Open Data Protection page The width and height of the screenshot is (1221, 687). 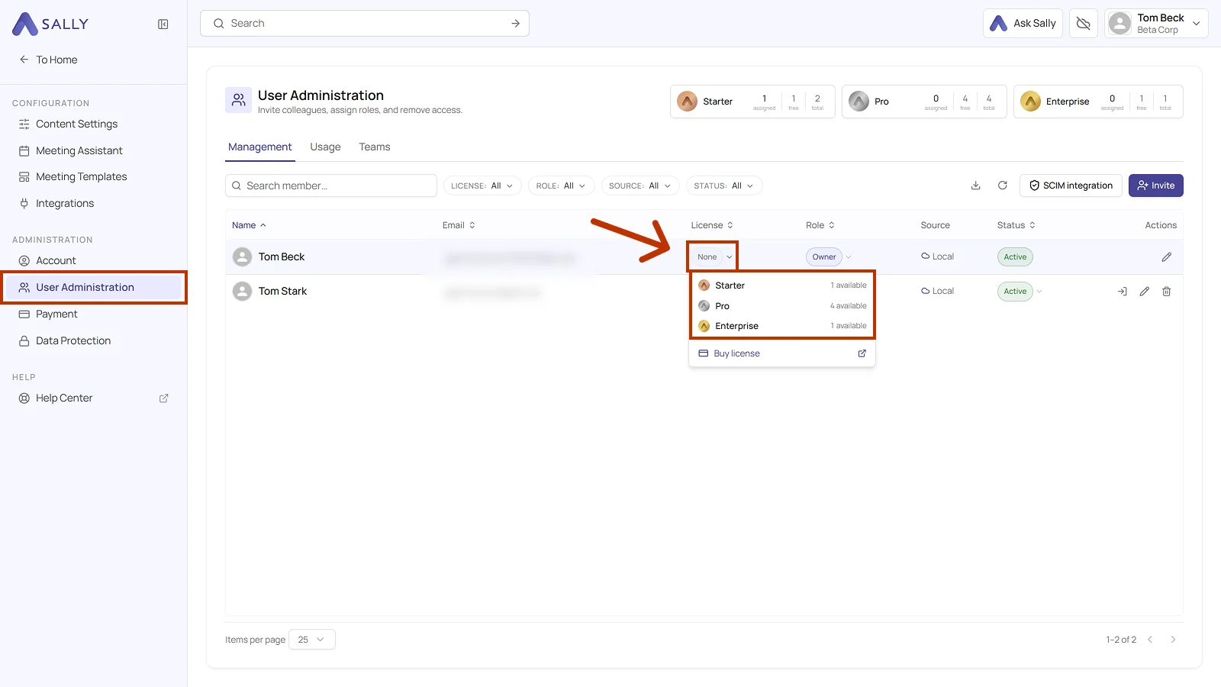(x=73, y=340)
